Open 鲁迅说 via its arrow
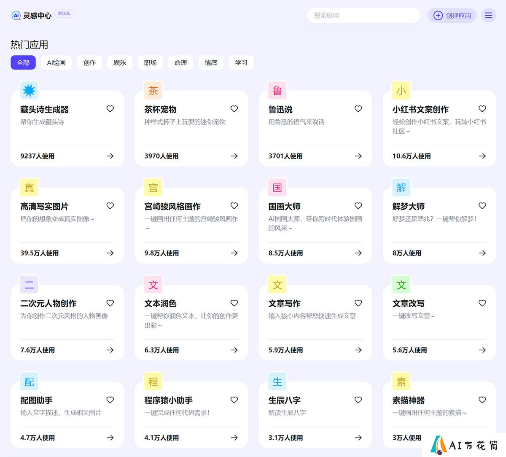The image size is (506, 457). pos(358,156)
